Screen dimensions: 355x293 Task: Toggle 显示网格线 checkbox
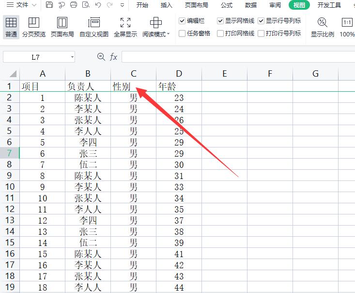tap(220, 21)
